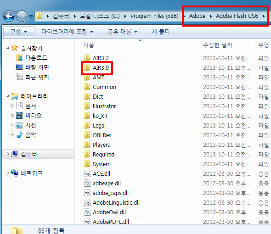Open 바탕 화면 in favorites
Viewport: 271px width, 234px height.
pyautogui.click(x=37, y=67)
